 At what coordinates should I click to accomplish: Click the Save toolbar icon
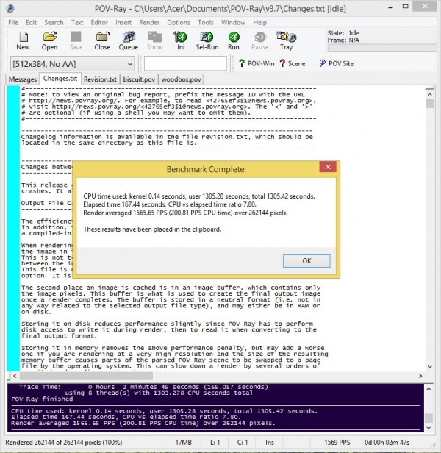coord(76,40)
